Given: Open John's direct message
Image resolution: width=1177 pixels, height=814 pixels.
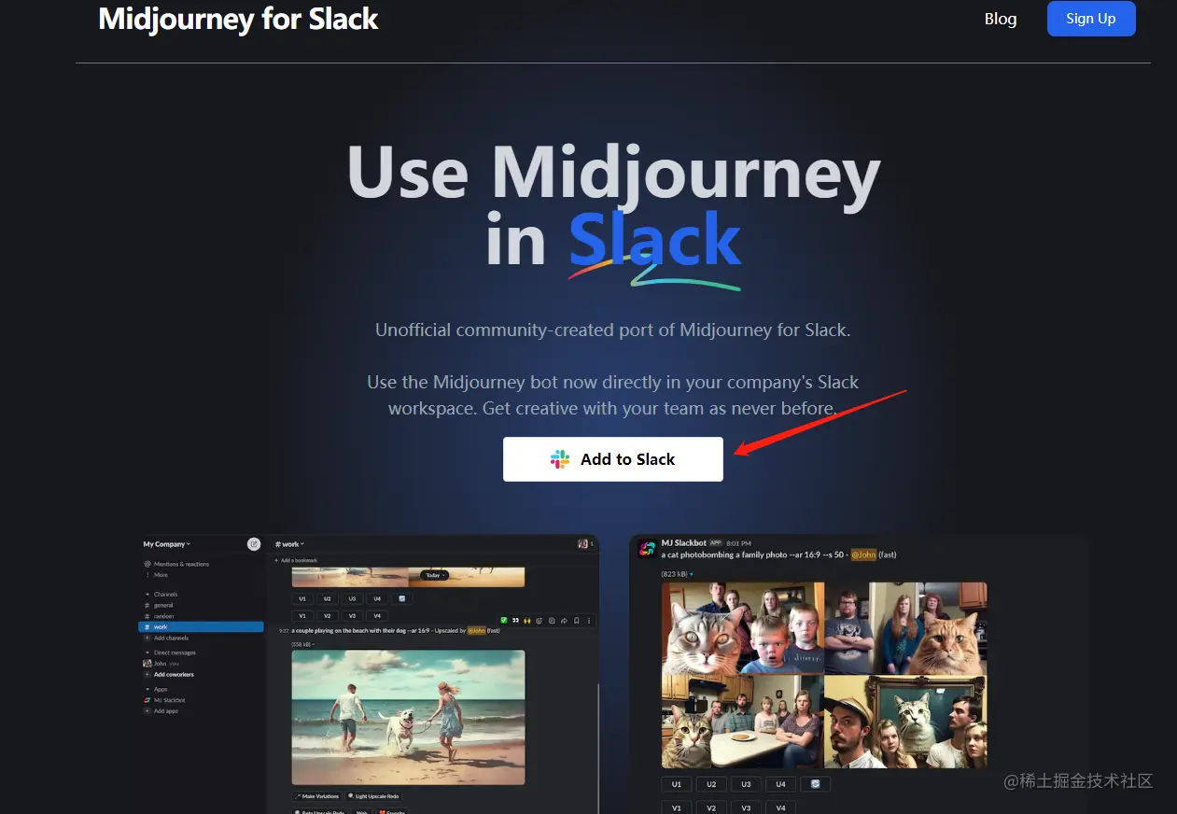Looking at the screenshot, I should point(161,664).
